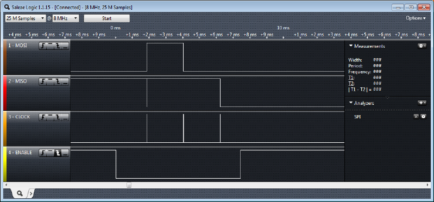434x202 pixels.
Task: Toggle falling edge trigger on ENABLE channel
Action: pyautogui.click(x=58, y=153)
